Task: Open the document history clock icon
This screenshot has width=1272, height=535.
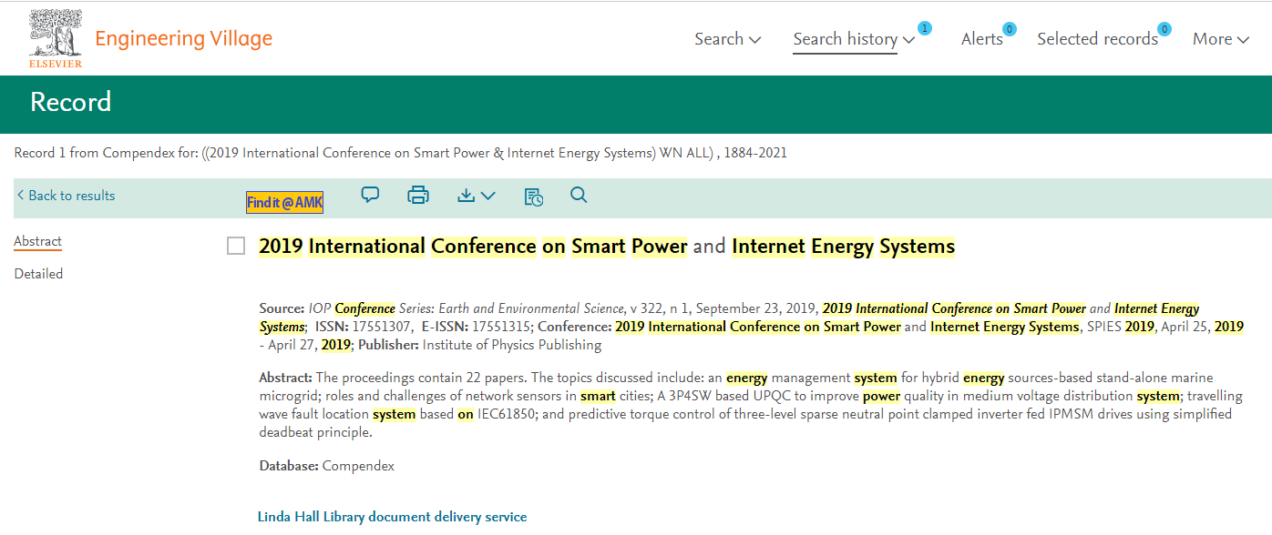Action: [533, 197]
